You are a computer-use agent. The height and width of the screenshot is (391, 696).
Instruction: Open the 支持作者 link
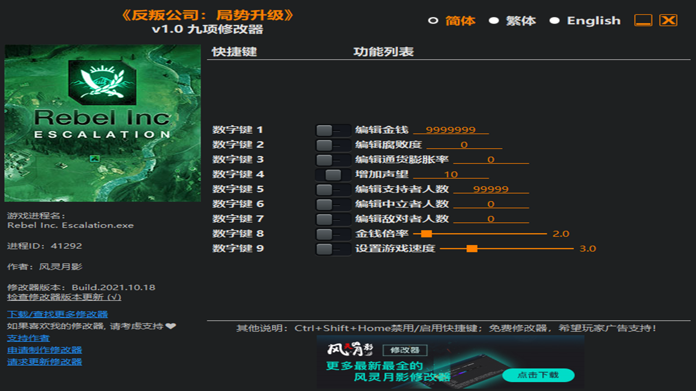[28, 338]
